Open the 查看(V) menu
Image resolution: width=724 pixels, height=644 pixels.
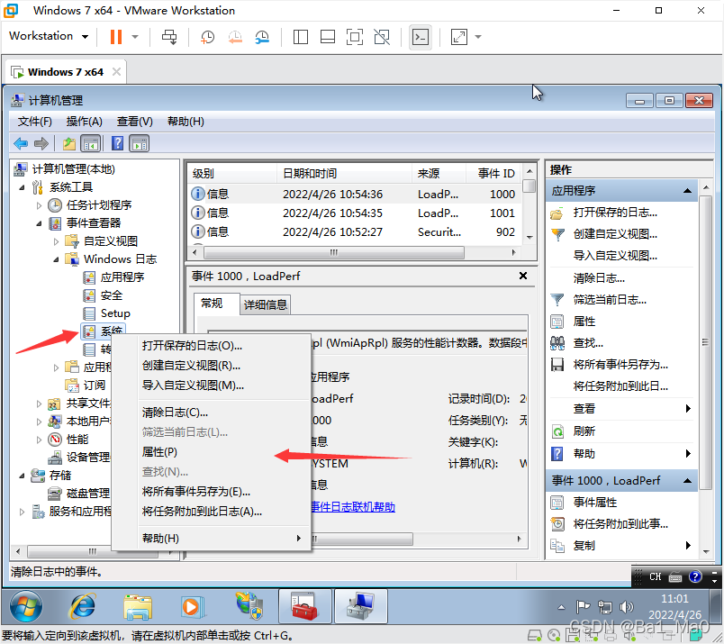135,122
